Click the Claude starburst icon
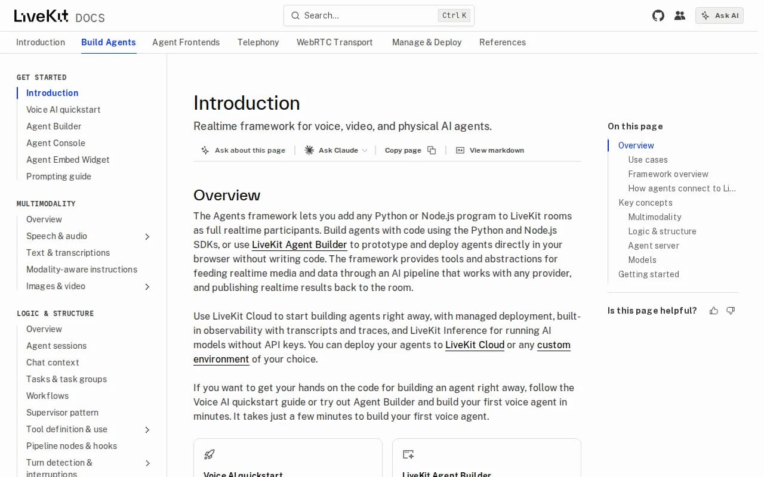 (309, 150)
